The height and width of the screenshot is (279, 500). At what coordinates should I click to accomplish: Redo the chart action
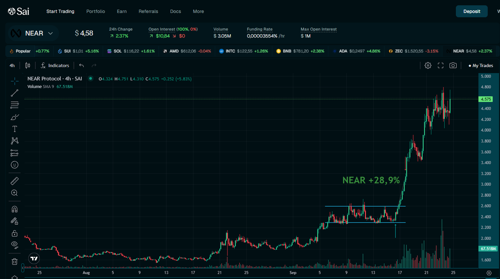coord(94,65)
